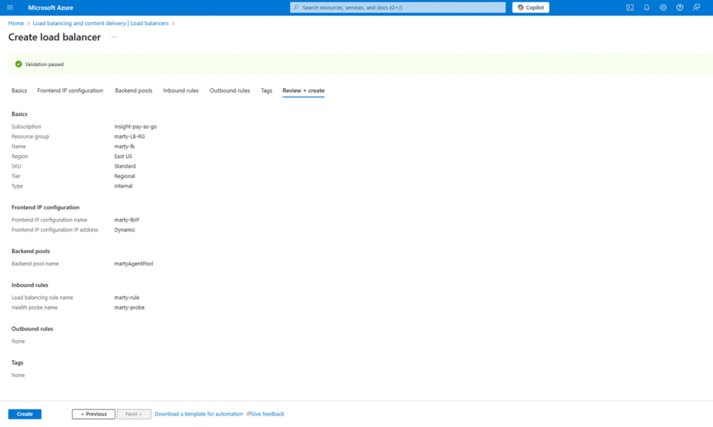Open the notifications bell
The height and width of the screenshot is (427, 713).
[x=646, y=8]
